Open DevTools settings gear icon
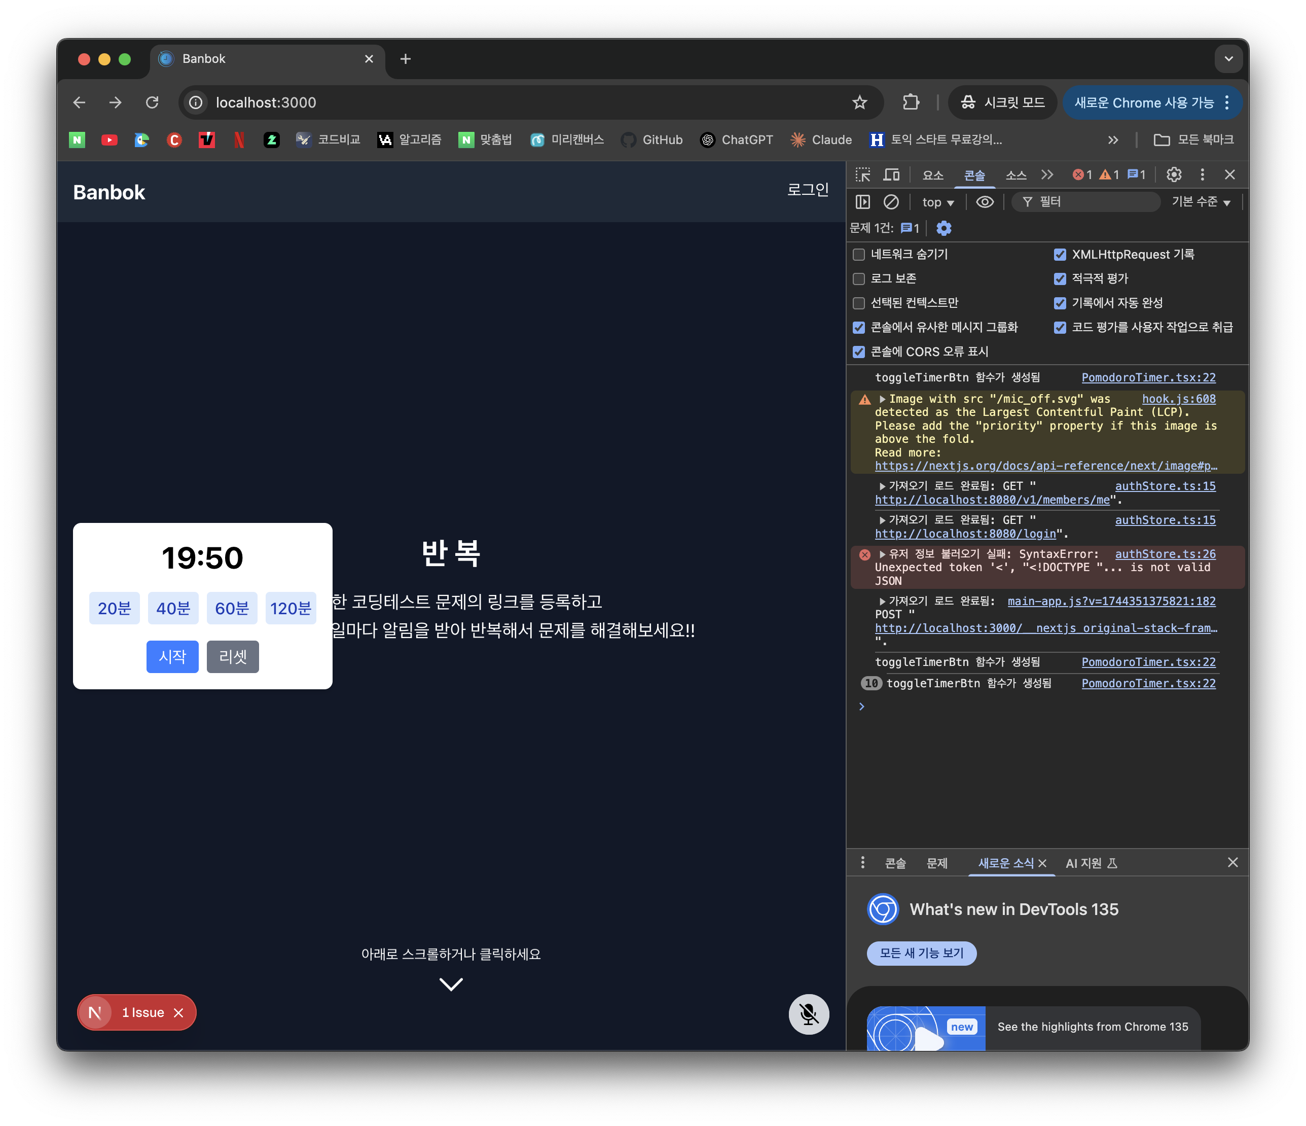1306x1126 pixels. [1173, 174]
